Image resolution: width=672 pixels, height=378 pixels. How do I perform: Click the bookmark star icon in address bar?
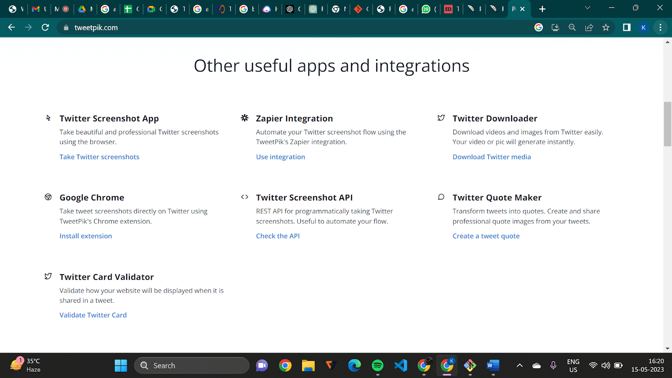tap(606, 27)
